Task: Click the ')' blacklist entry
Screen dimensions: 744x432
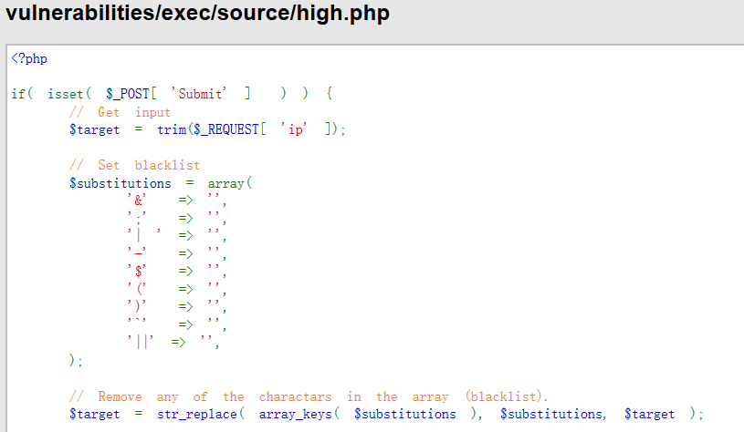Action: click(x=137, y=306)
